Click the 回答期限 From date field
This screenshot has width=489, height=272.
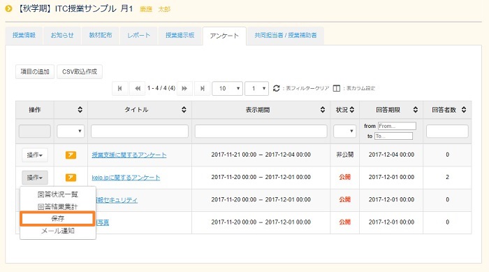click(397, 126)
